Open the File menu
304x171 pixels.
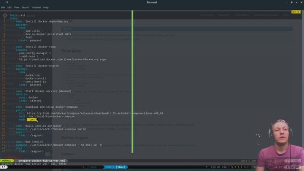point(3,8)
